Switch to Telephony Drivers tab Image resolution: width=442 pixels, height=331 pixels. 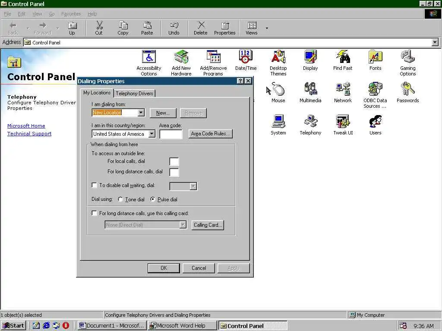coord(135,93)
